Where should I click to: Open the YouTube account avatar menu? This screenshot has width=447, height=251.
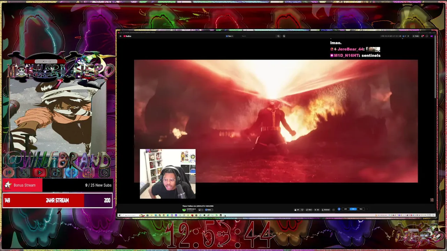[x=432, y=36]
